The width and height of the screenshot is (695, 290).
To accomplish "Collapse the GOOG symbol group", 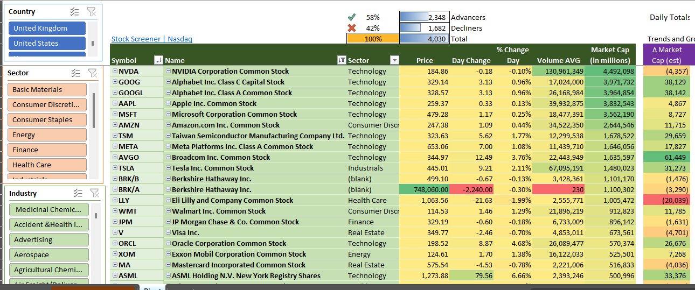I will pyautogui.click(x=115, y=82).
